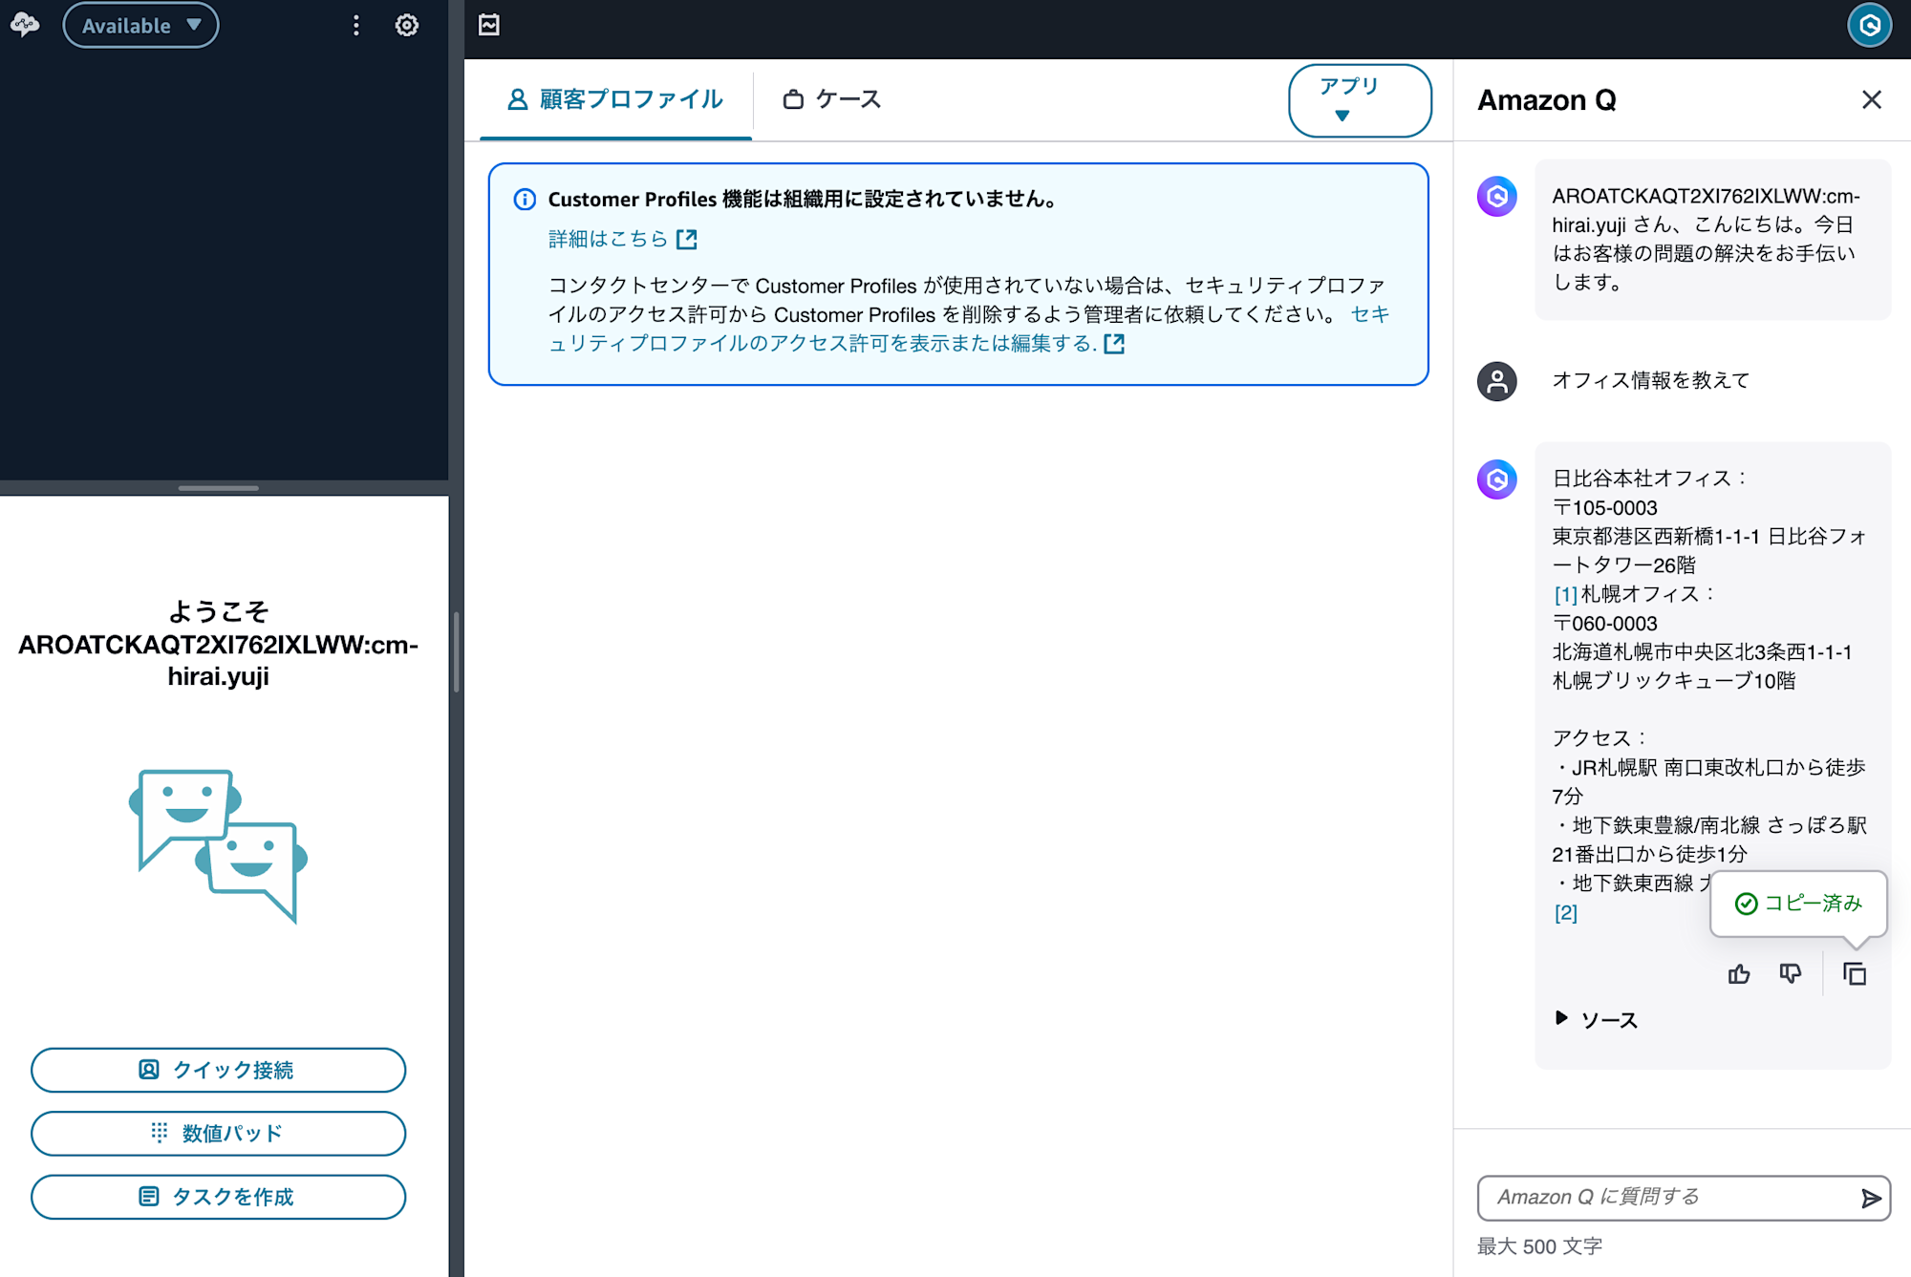Give thumbs down on Amazon Q response
This screenshot has height=1277, width=1911.
click(x=1791, y=973)
